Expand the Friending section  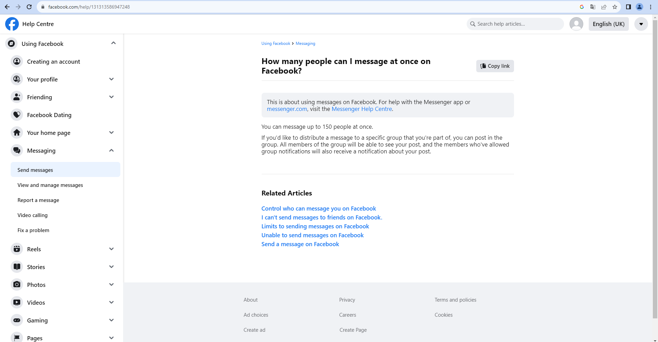(111, 97)
